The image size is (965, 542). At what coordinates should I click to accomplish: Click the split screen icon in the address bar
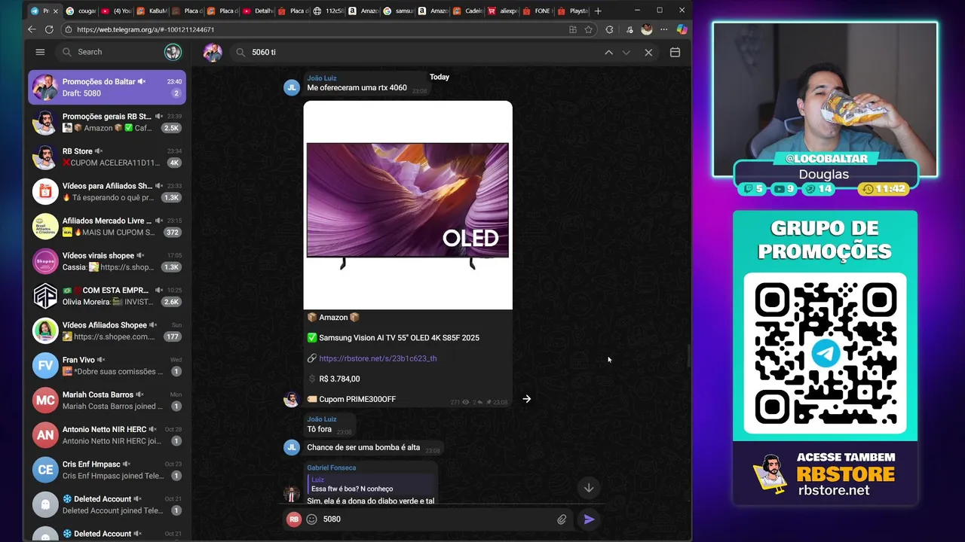573,29
